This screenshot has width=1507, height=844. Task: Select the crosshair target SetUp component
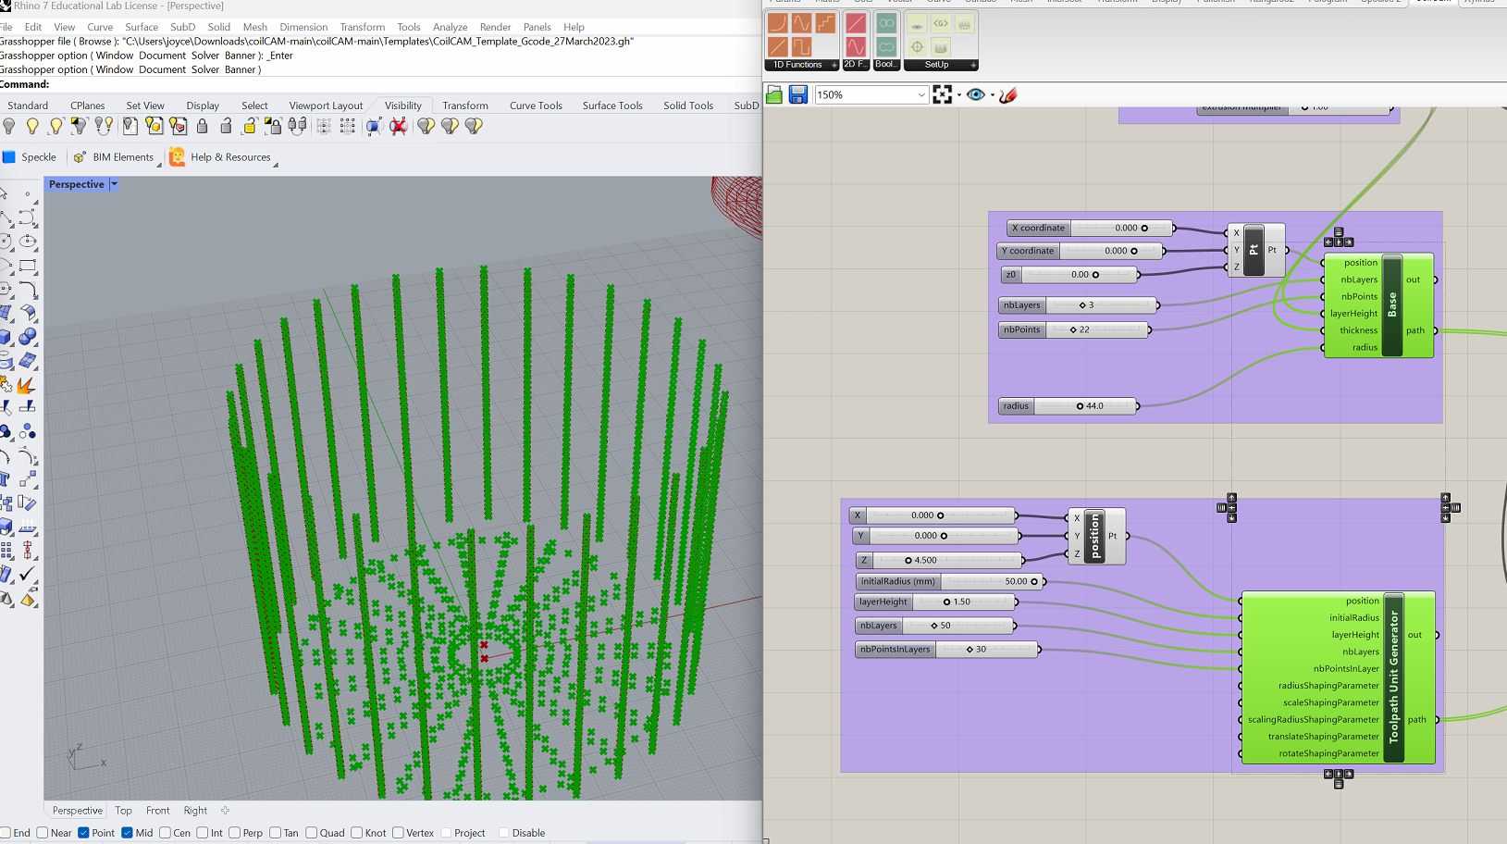pyautogui.click(x=917, y=46)
